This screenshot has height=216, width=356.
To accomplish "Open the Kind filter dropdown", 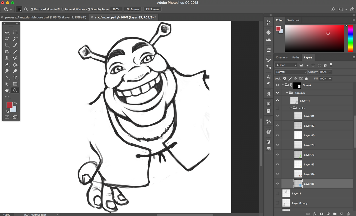I will click(286, 65).
